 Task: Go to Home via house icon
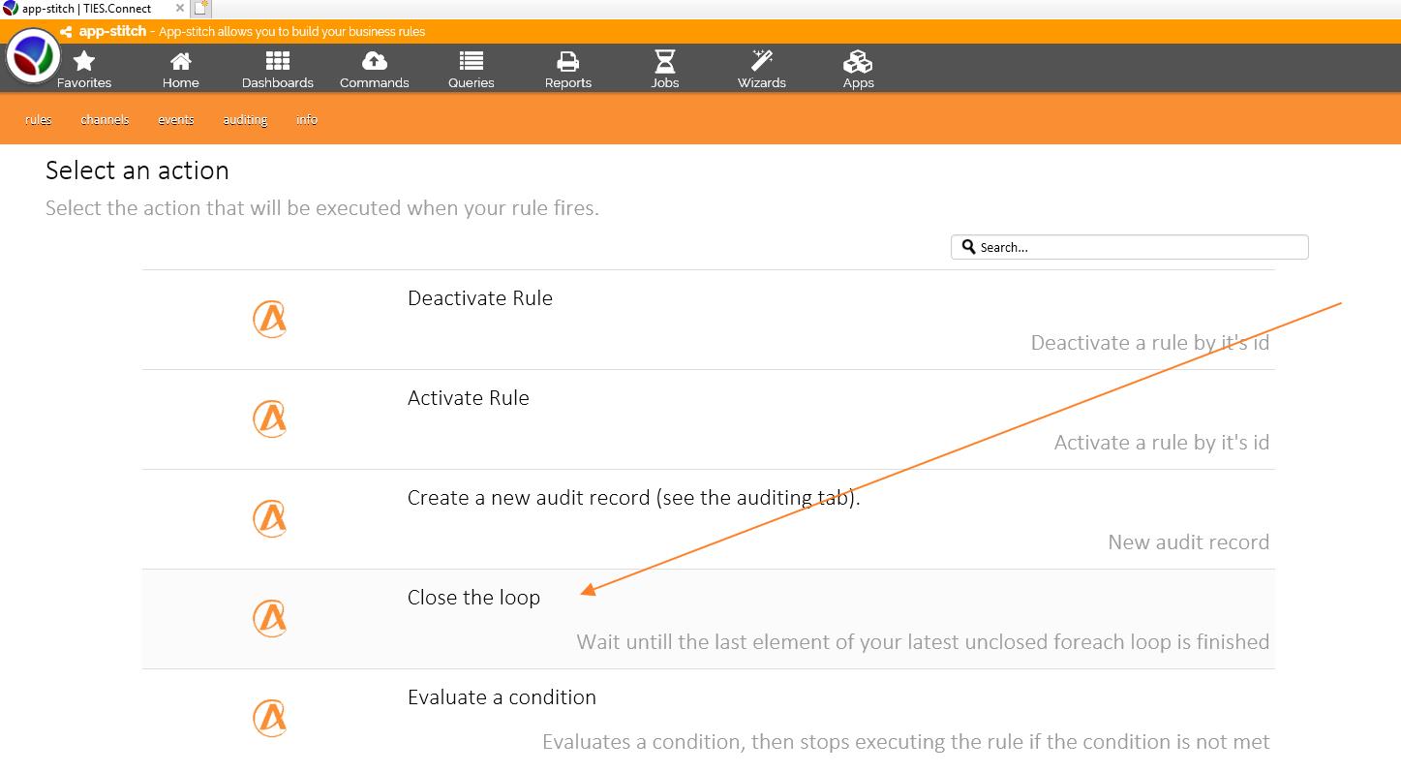tap(181, 63)
